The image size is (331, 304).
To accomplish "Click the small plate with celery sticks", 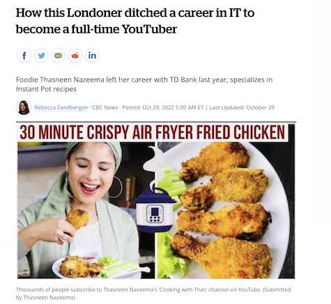I will (x=100, y=267).
